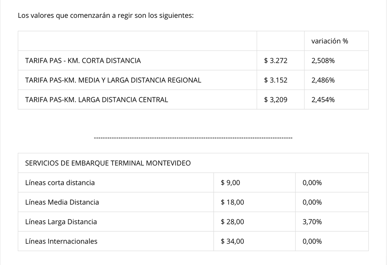Image resolution: width=387 pixels, height=265 pixels.
Task: Click the dashed separator line between tables
Action: click(193, 138)
